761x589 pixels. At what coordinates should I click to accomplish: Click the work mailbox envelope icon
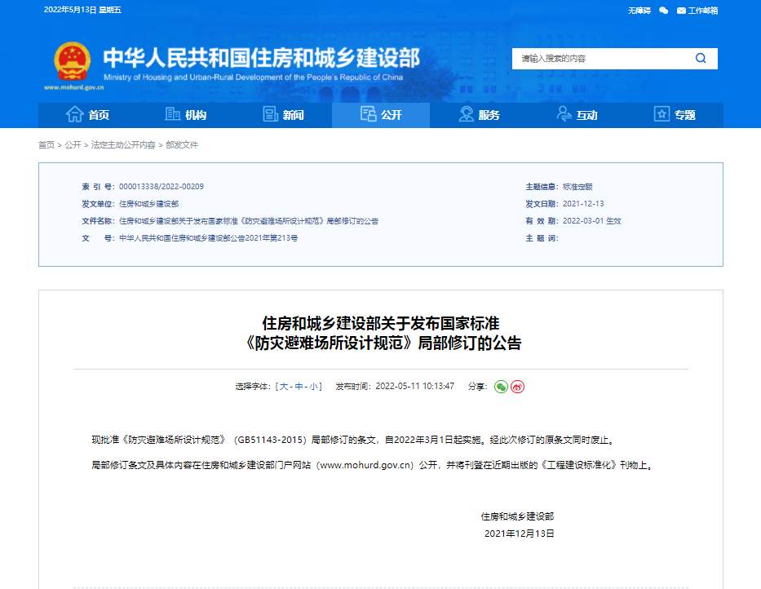[681, 11]
